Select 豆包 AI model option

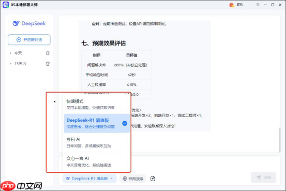click(x=97, y=142)
